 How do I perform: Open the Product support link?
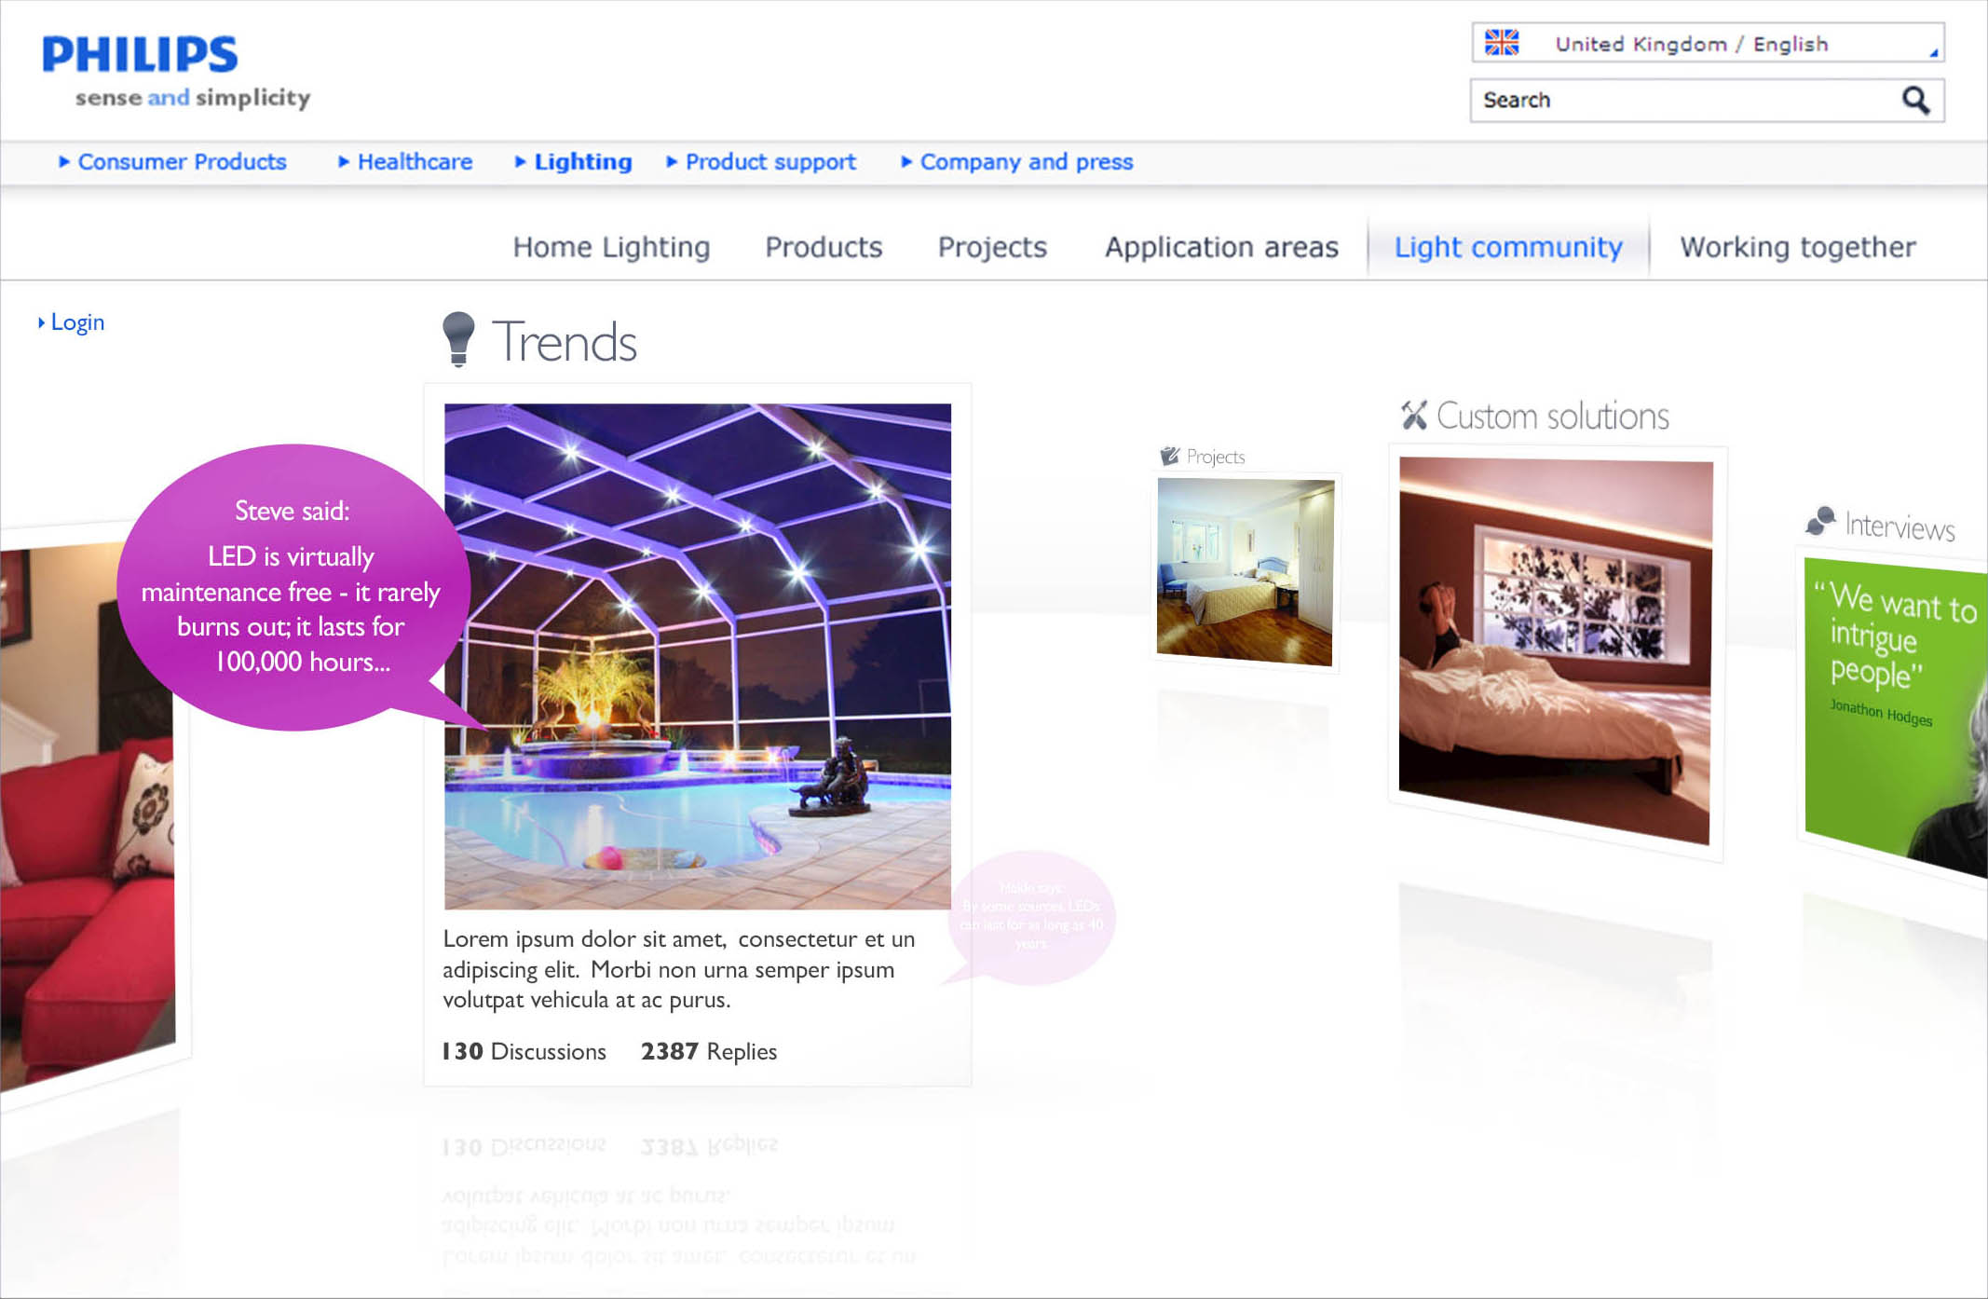click(x=769, y=161)
